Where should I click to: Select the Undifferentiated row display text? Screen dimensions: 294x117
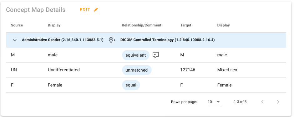point(64,70)
